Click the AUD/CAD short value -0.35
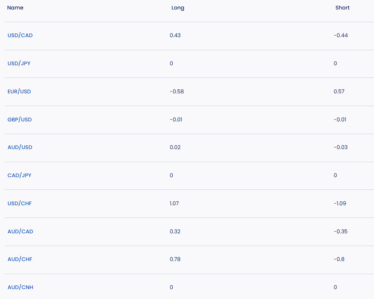The image size is (374, 299). 340,232
